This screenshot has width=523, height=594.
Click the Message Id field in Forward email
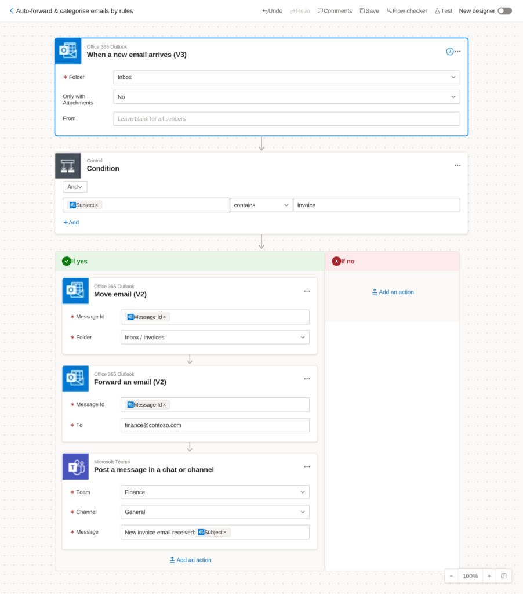pyautogui.click(x=215, y=405)
